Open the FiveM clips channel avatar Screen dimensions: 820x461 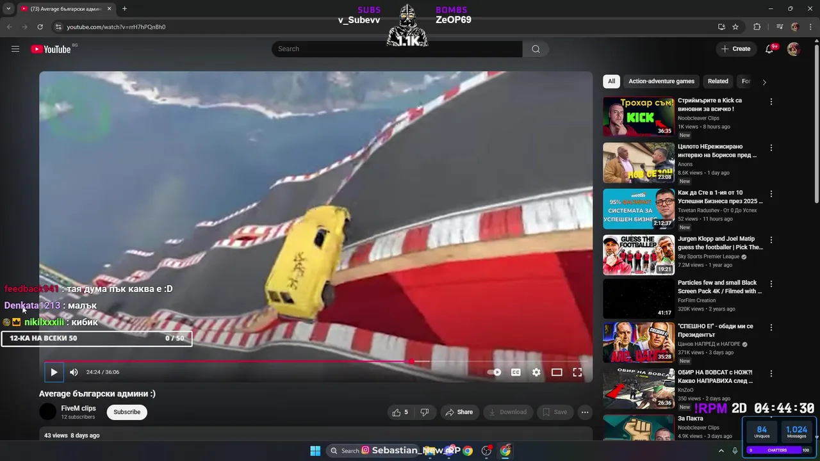(48, 412)
